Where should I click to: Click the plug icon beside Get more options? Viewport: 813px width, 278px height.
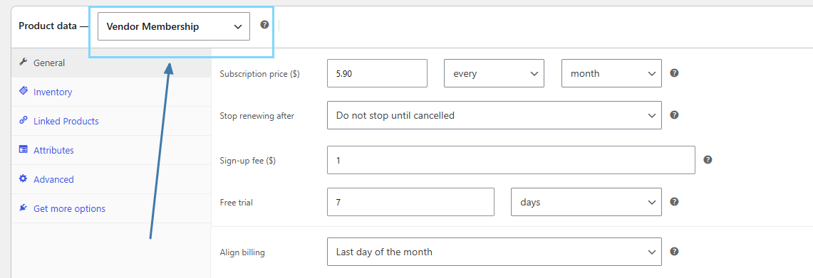pos(23,208)
